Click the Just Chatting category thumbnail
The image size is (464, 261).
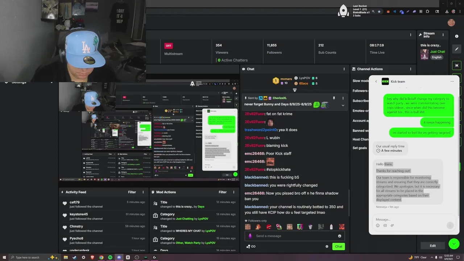(x=424, y=54)
